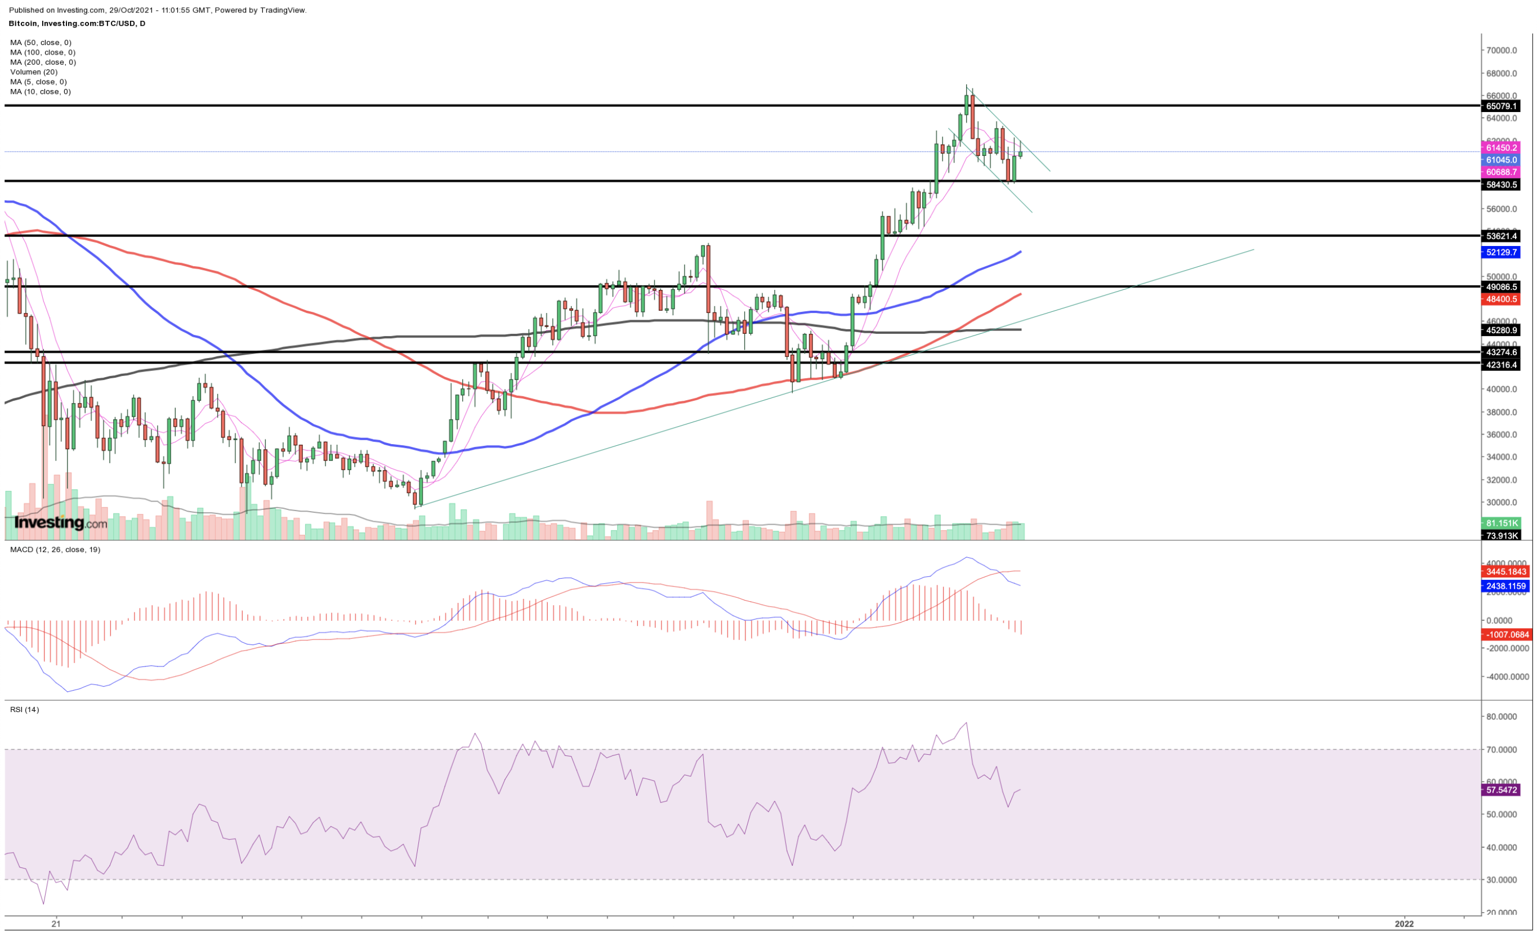Click the pink 60688.7 price tag
Viewport: 1537px width, 931px height.
click(x=1501, y=172)
